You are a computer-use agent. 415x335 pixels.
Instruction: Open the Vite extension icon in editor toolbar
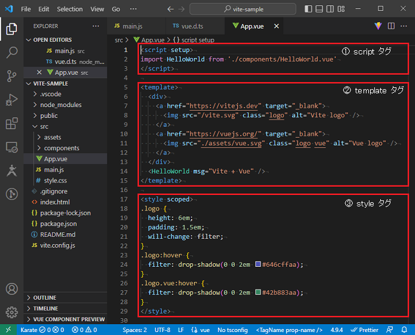(378, 26)
